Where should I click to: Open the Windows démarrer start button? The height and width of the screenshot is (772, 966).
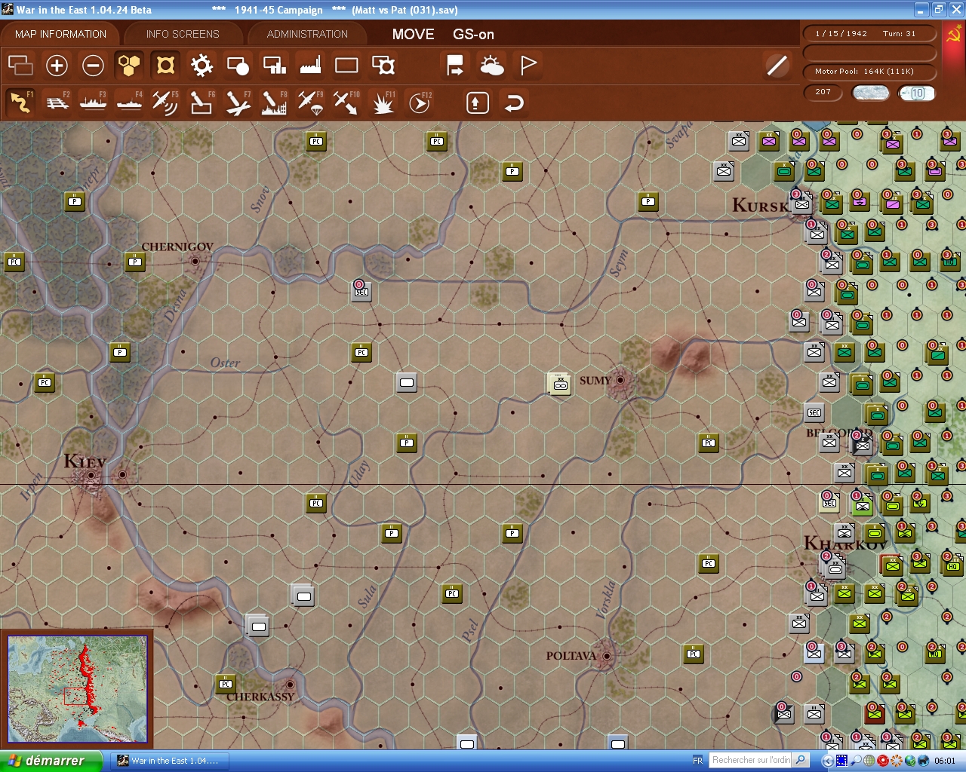click(x=51, y=761)
